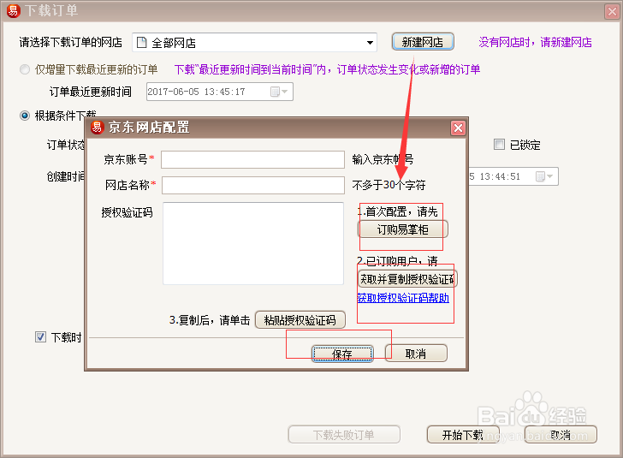
Task: Click 获取并复制授权验证码 button
Action: [x=407, y=279]
